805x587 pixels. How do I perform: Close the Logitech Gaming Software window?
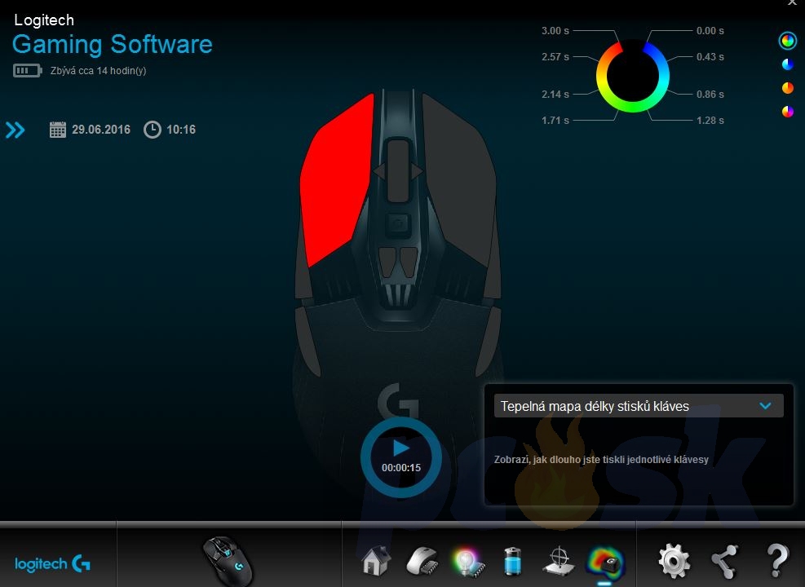click(792, 2)
